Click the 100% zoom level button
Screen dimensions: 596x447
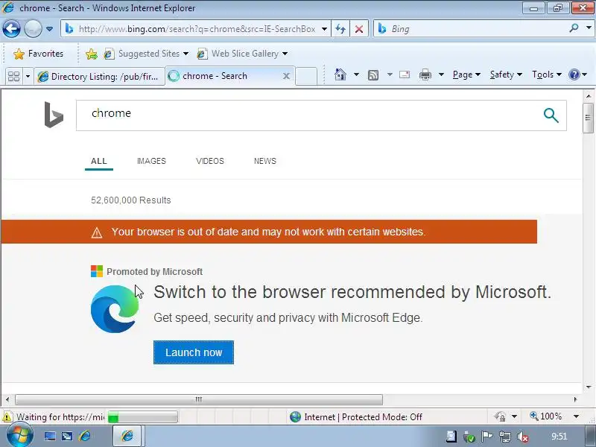[x=546, y=416]
